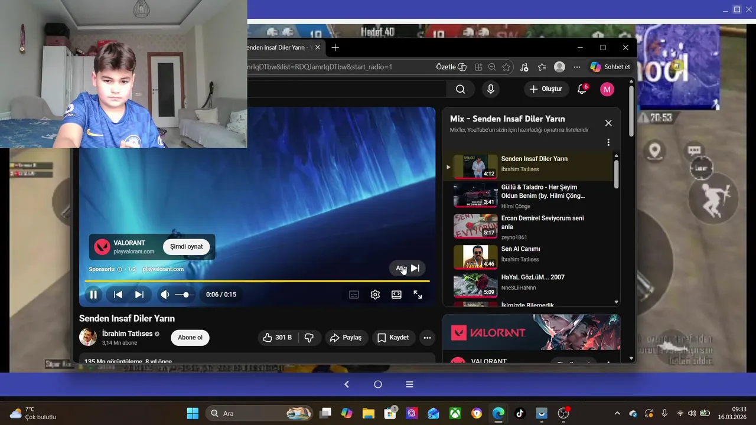Open Edge settings and more menu
756x425 pixels.
(577, 67)
